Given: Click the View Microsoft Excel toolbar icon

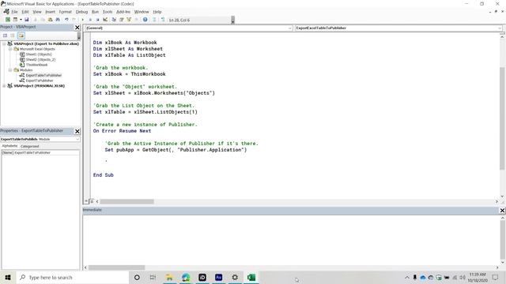Looking at the screenshot, I should pyautogui.click(x=8, y=20).
